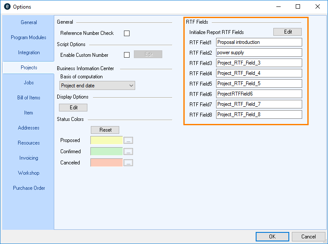The width and height of the screenshot is (328, 244).
Task: Open color picker for Confirmed status
Action: coord(128,151)
